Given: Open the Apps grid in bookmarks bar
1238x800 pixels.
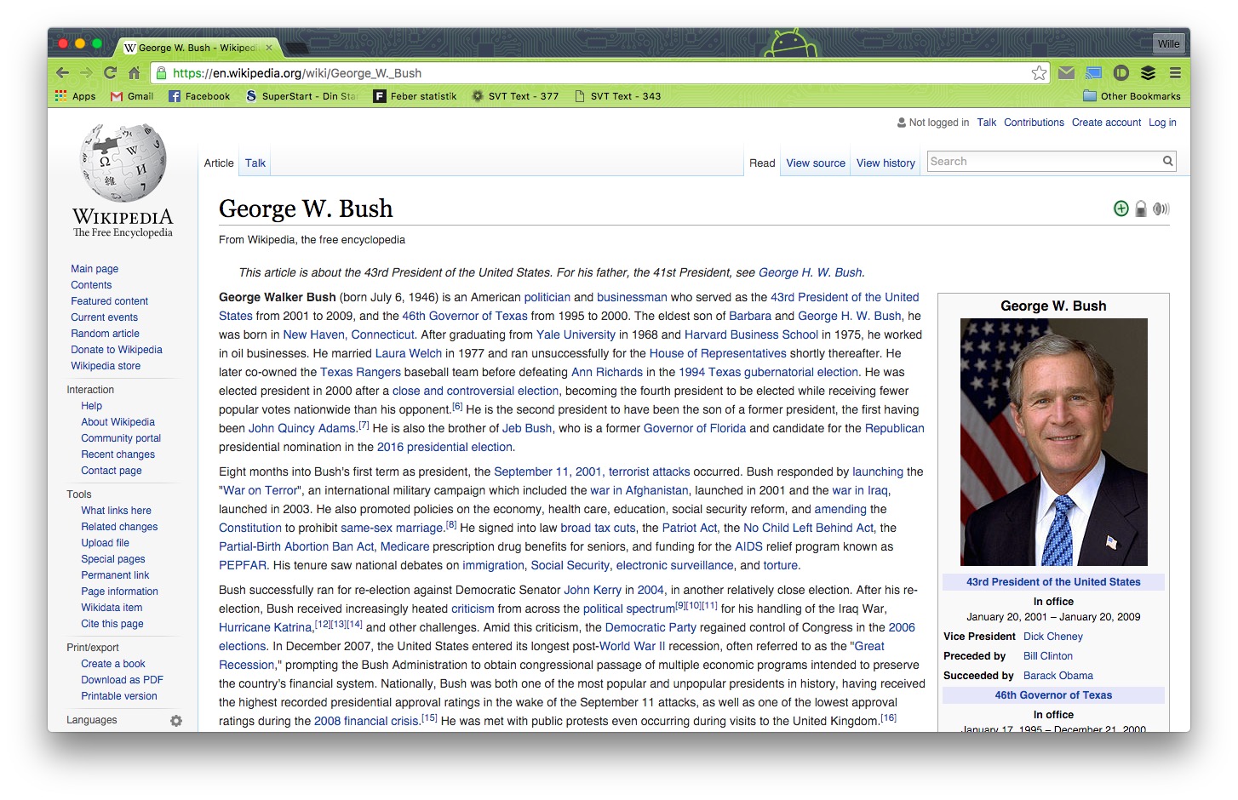Looking at the screenshot, I should click(x=75, y=96).
